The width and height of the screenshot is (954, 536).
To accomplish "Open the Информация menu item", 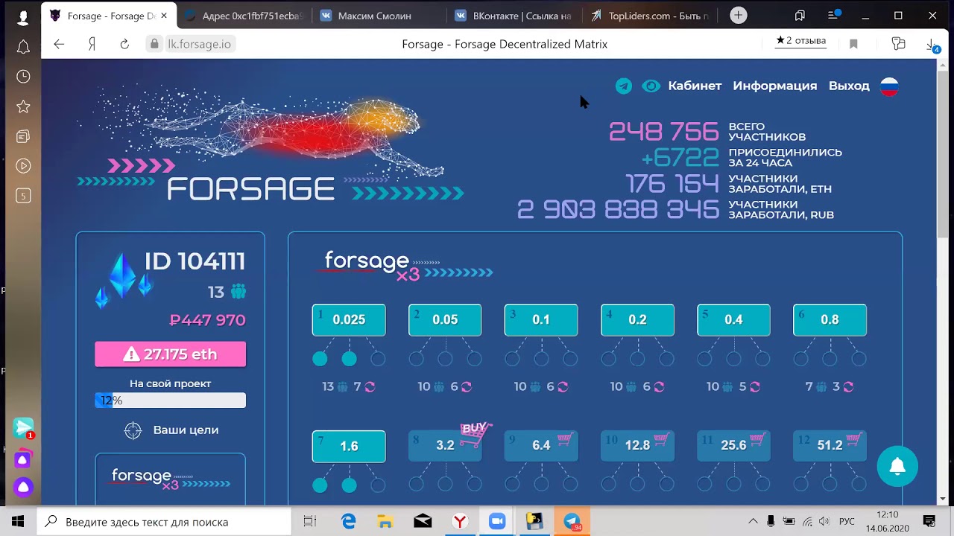I will tap(775, 86).
